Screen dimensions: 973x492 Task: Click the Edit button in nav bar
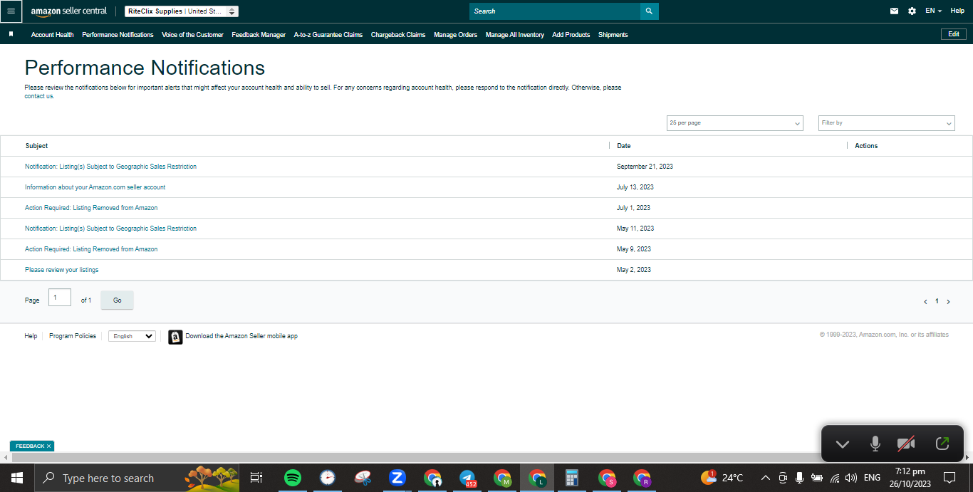[x=954, y=34]
